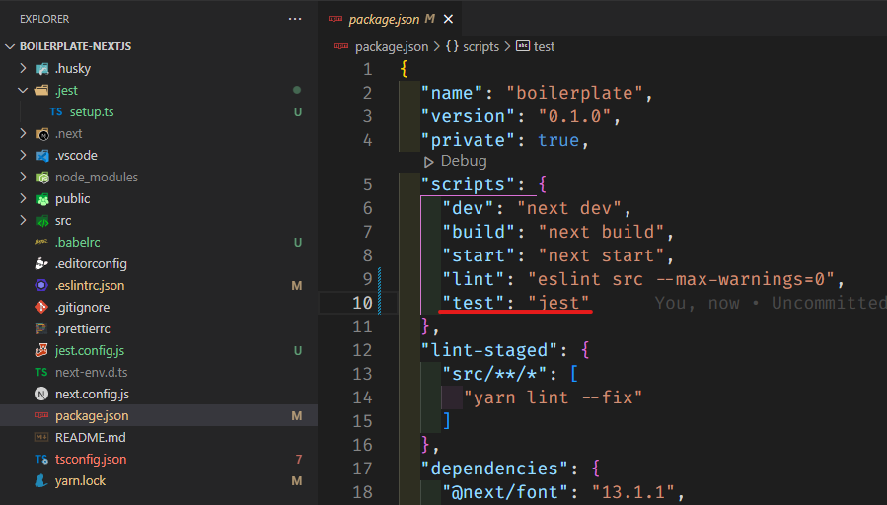
Task: Open tsconfig.json from the explorer
Action: tap(91, 460)
